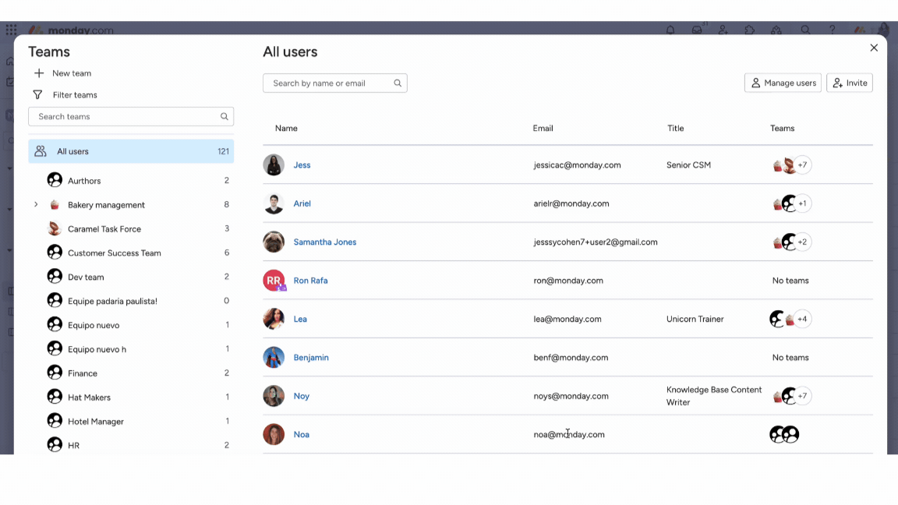Image resolution: width=898 pixels, height=505 pixels.
Task: Open notifications via the bell icon
Action: pos(670,30)
